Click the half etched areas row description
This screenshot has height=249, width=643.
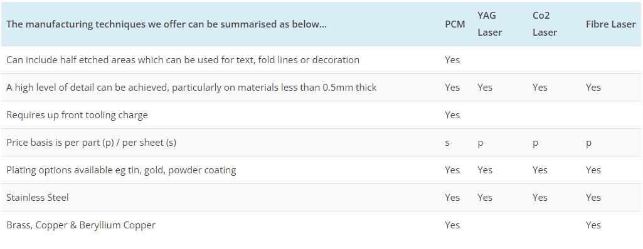pyautogui.click(x=183, y=60)
